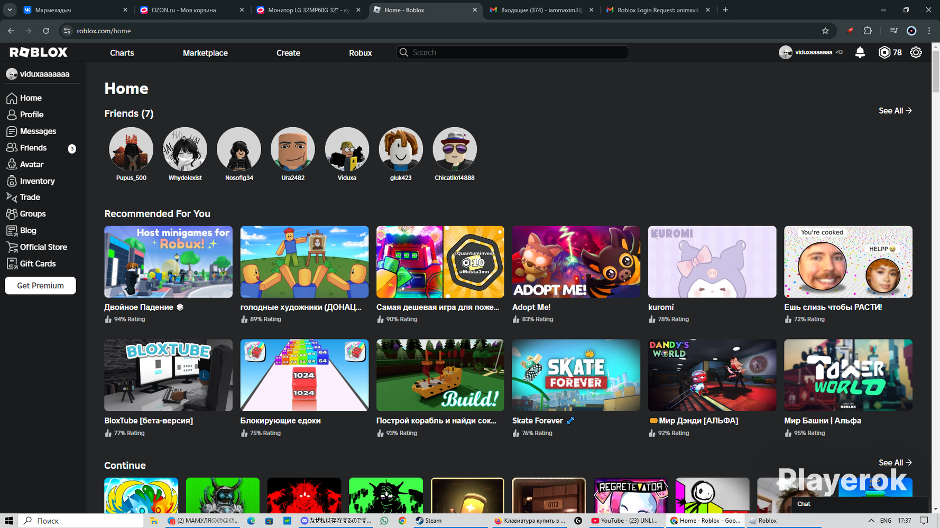
Task: Open the Windows Start menu
Action: (x=9, y=521)
